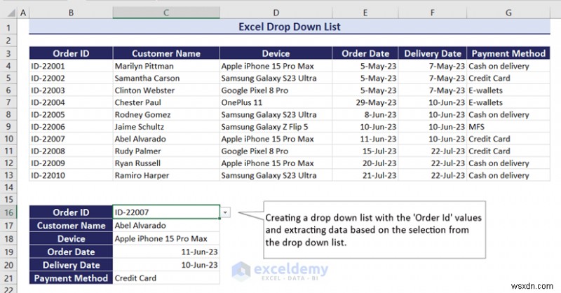
Task: Click the 'Payment Method' table header cell
Action: pos(508,53)
